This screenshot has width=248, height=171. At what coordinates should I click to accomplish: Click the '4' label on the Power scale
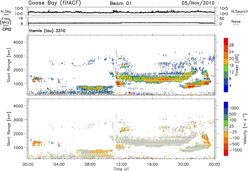230,86
